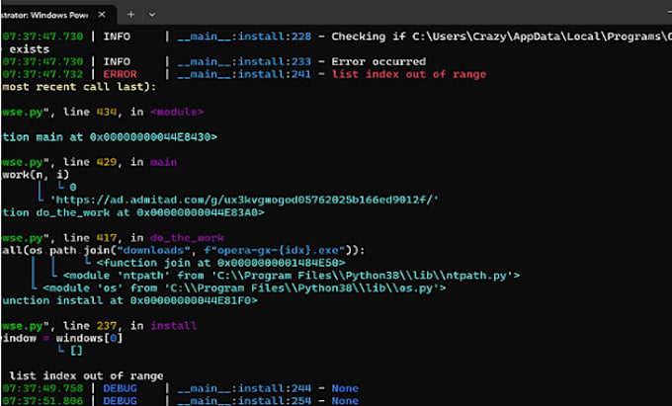The width and height of the screenshot is (672, 406).
Task: Expand the new tab profile dropdown
Action: point(152,15)
